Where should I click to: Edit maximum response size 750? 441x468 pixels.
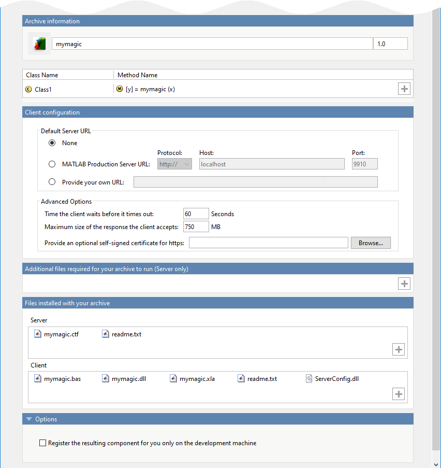(x=196, y=227)
